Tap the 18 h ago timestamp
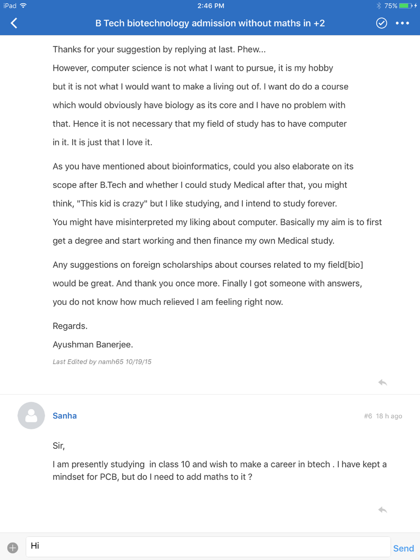Image resolution: width=420 pixels, height=560 pixels. tap(389, 416)
